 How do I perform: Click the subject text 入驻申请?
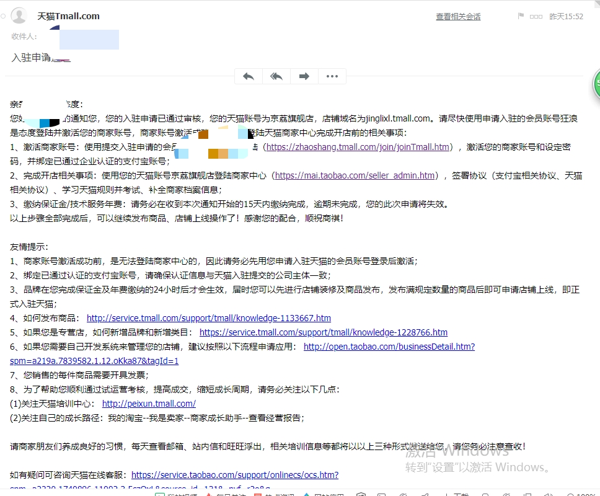(x=31, y=58)
